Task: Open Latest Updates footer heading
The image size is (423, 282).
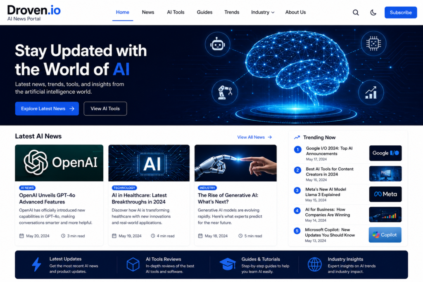Action: click(x=65, y=259)
